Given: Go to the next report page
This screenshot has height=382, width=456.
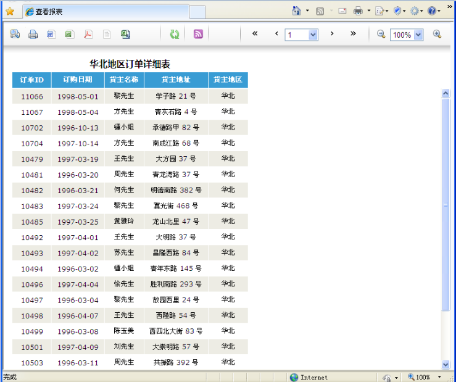Looking at the screenshot, I should pyautogui.click(x=332, y=33).
